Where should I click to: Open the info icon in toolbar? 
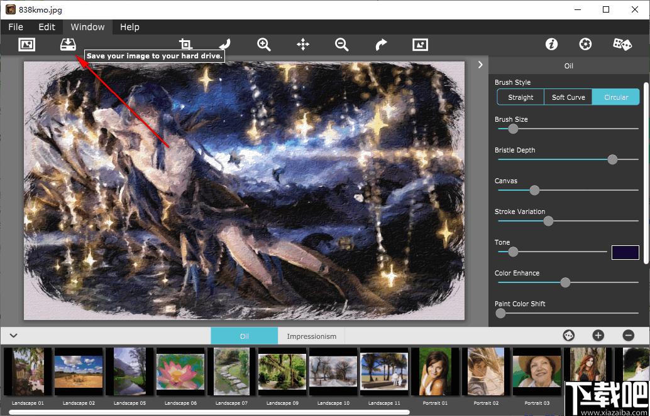point(551,45)
